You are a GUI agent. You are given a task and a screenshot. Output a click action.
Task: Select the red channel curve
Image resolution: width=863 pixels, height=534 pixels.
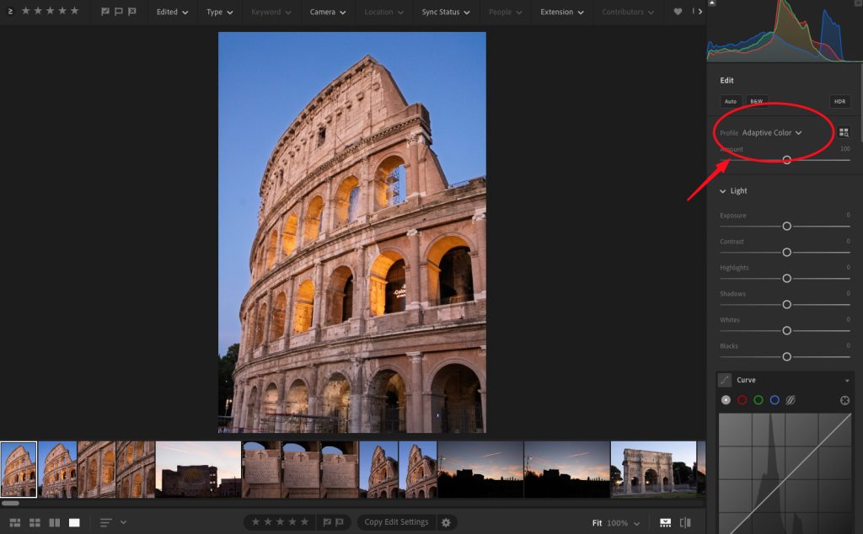[x=742, y=400]
